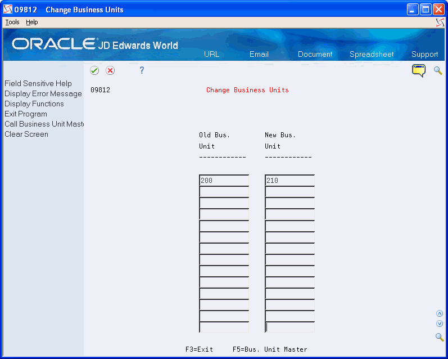Click the URL link in banner
This screenshot has height=359, width=448.
click(211, 54)
